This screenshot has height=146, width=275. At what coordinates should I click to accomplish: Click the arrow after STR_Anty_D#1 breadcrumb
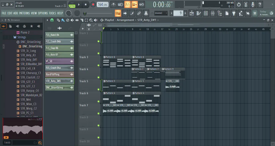158,20
